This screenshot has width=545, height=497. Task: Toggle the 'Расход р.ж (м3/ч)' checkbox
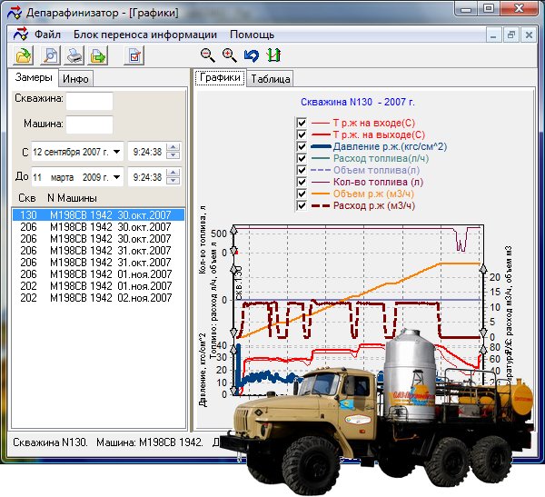click(302, 205)
